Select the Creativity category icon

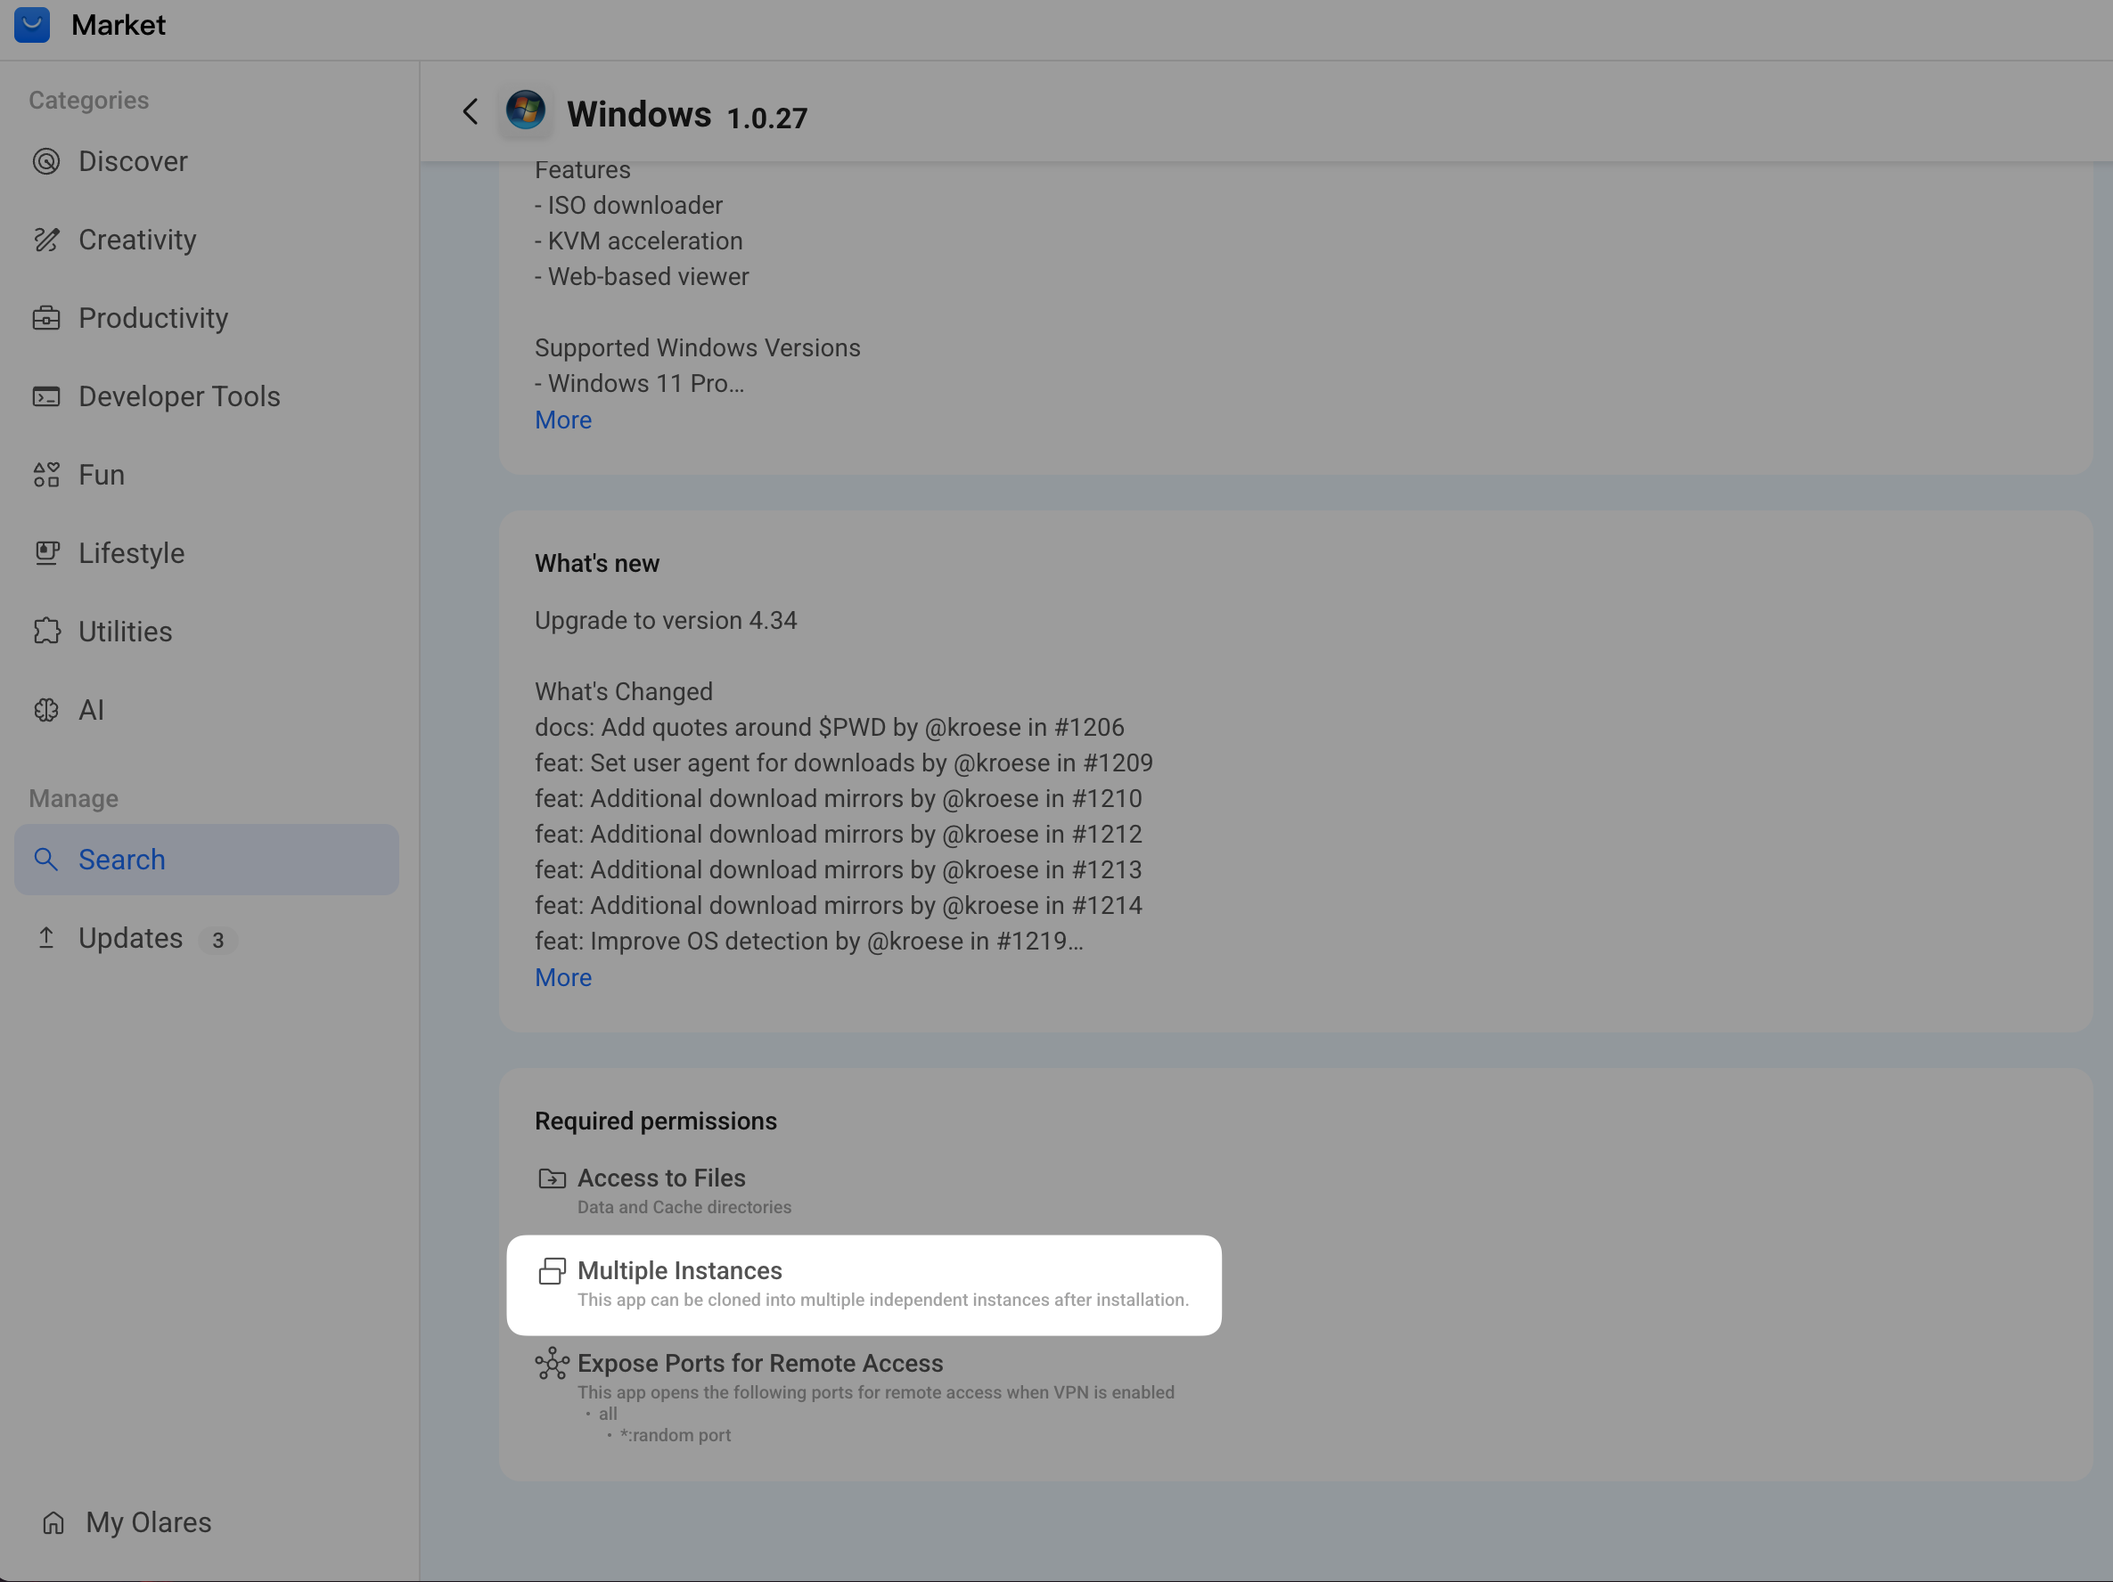coord(45,240)
